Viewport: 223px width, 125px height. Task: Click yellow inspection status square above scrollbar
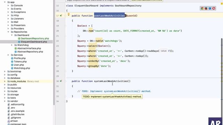tap(222, 4)
